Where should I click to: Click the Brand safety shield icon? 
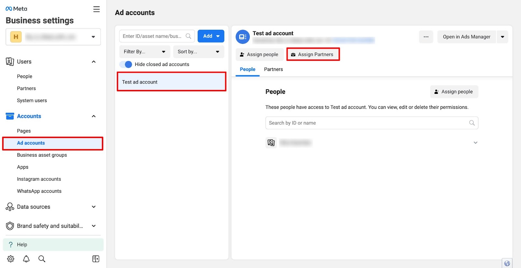coord(10,226)
